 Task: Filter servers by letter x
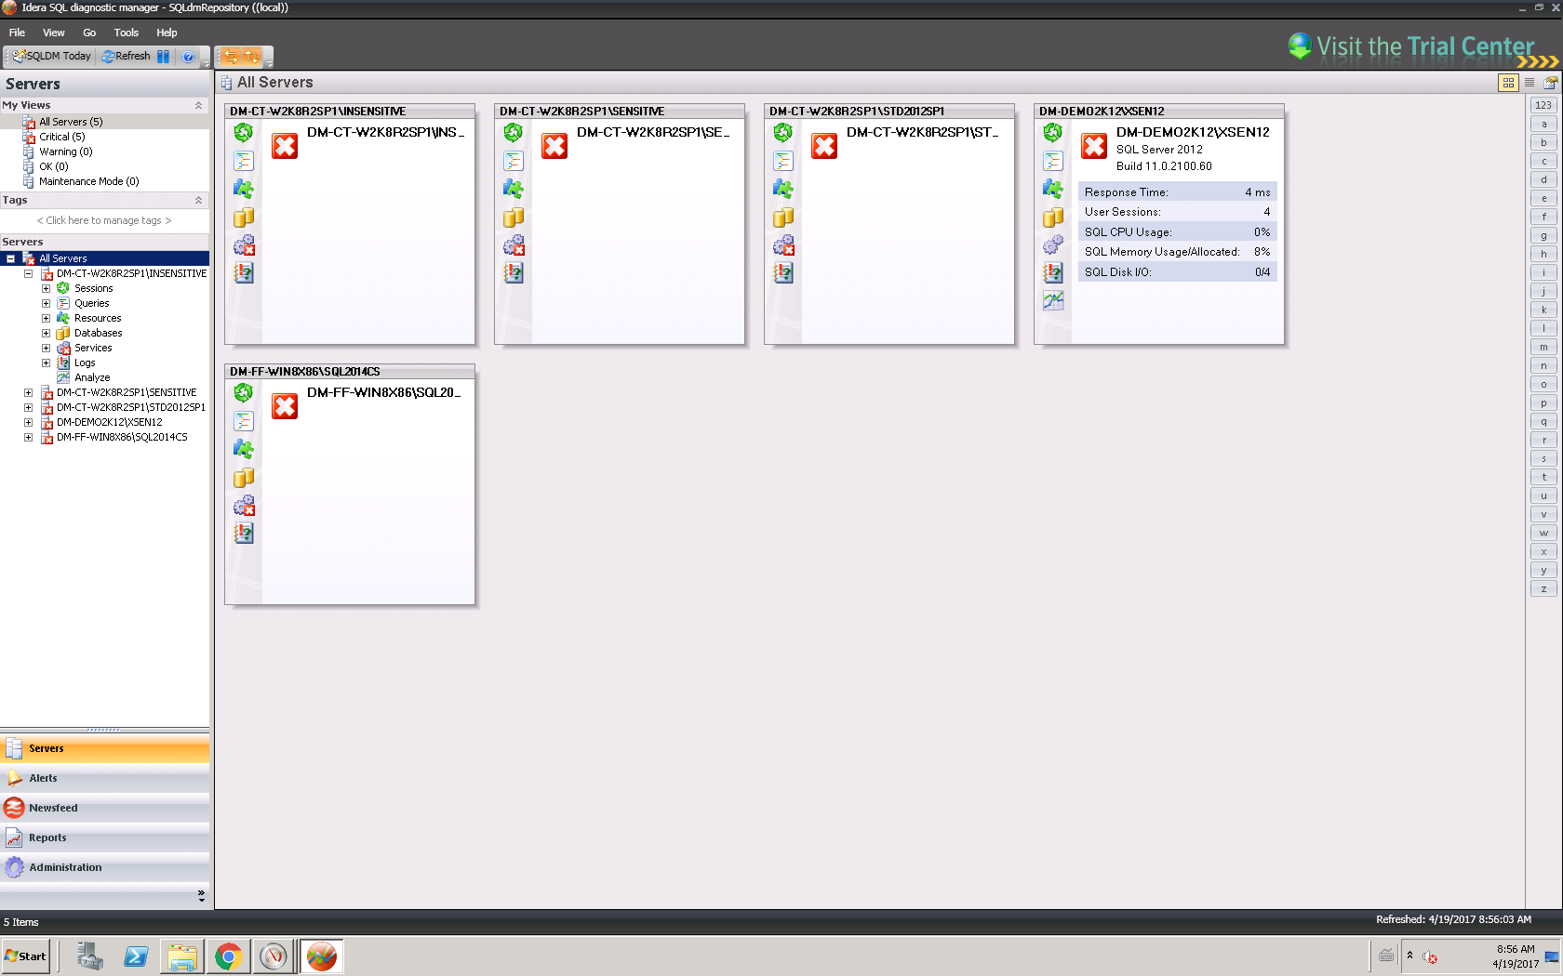coord(1543,551)
